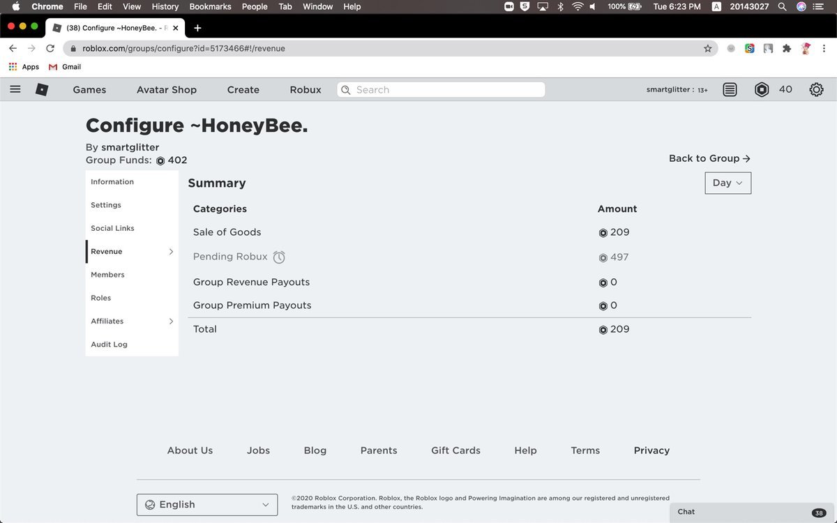Image resolution: width=837 pixels, height=523 pixels.
Task: Click the site lock icon in address bar
Action: 73,48
